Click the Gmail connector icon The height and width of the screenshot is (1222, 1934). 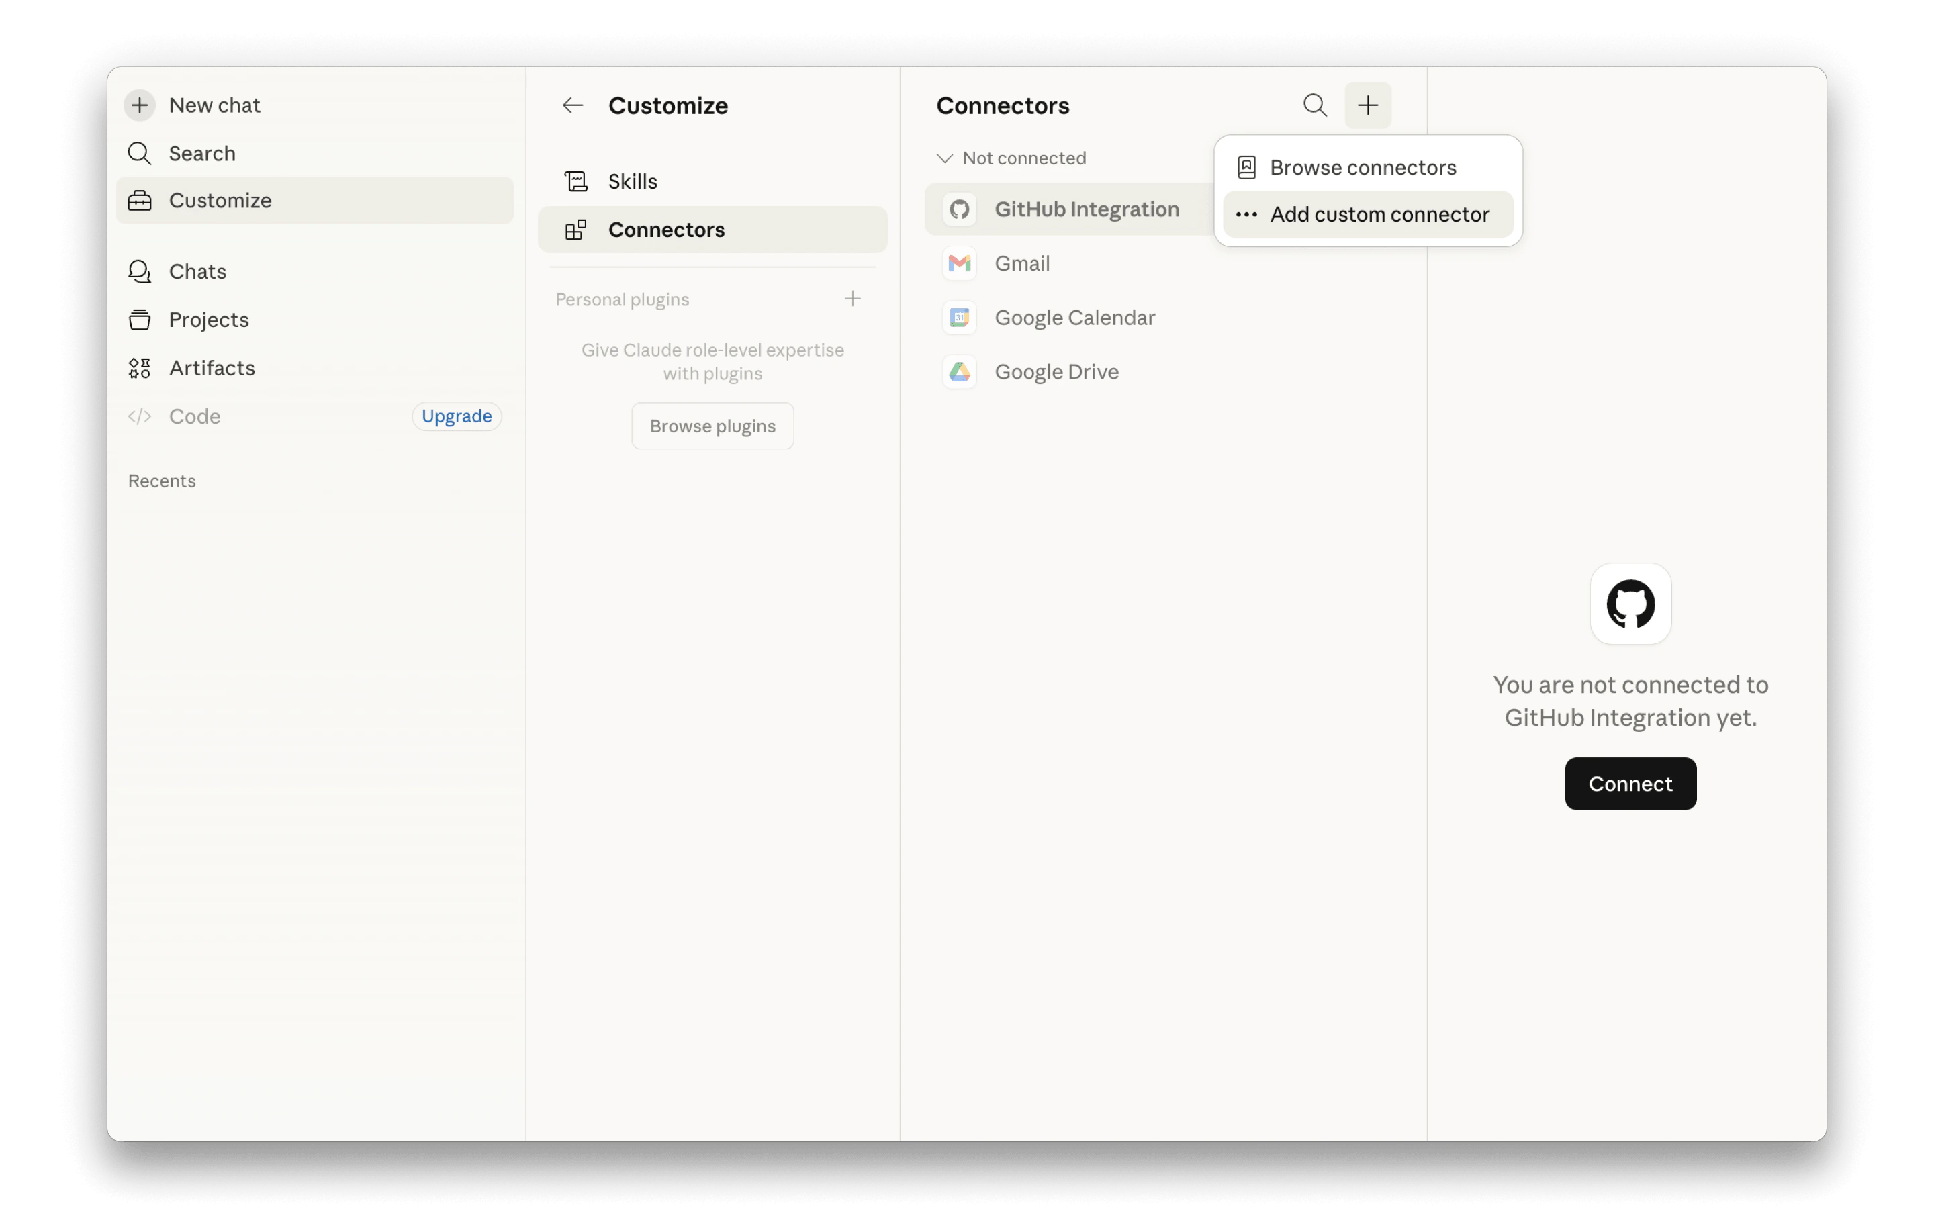(x=960, y=263)
